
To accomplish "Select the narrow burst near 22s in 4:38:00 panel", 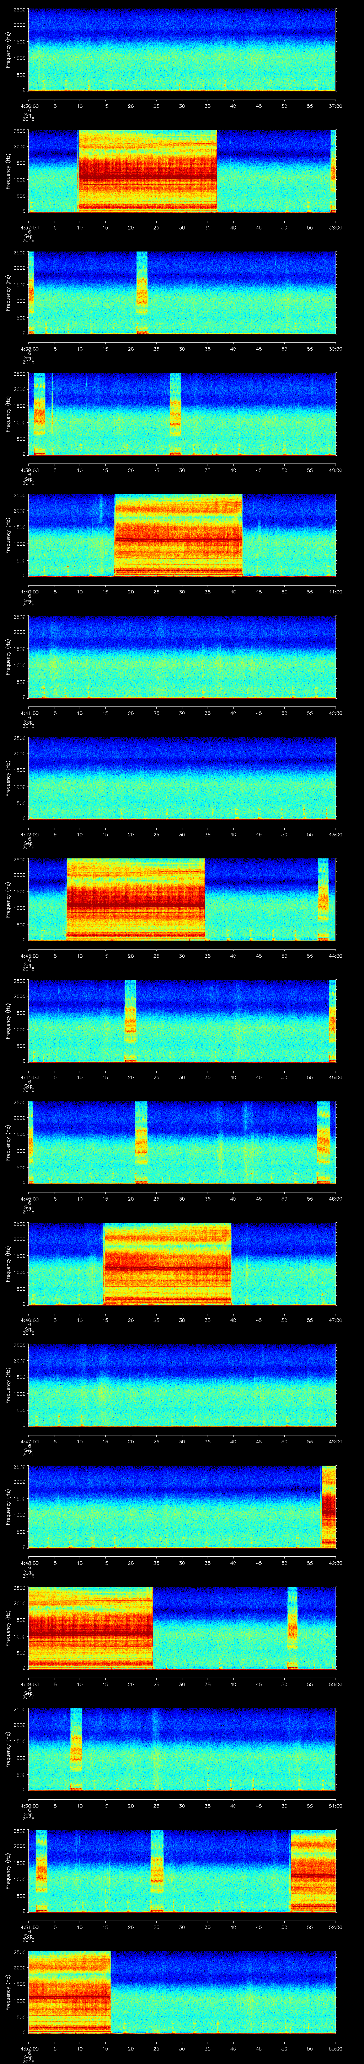I will [x=141, y=292].
